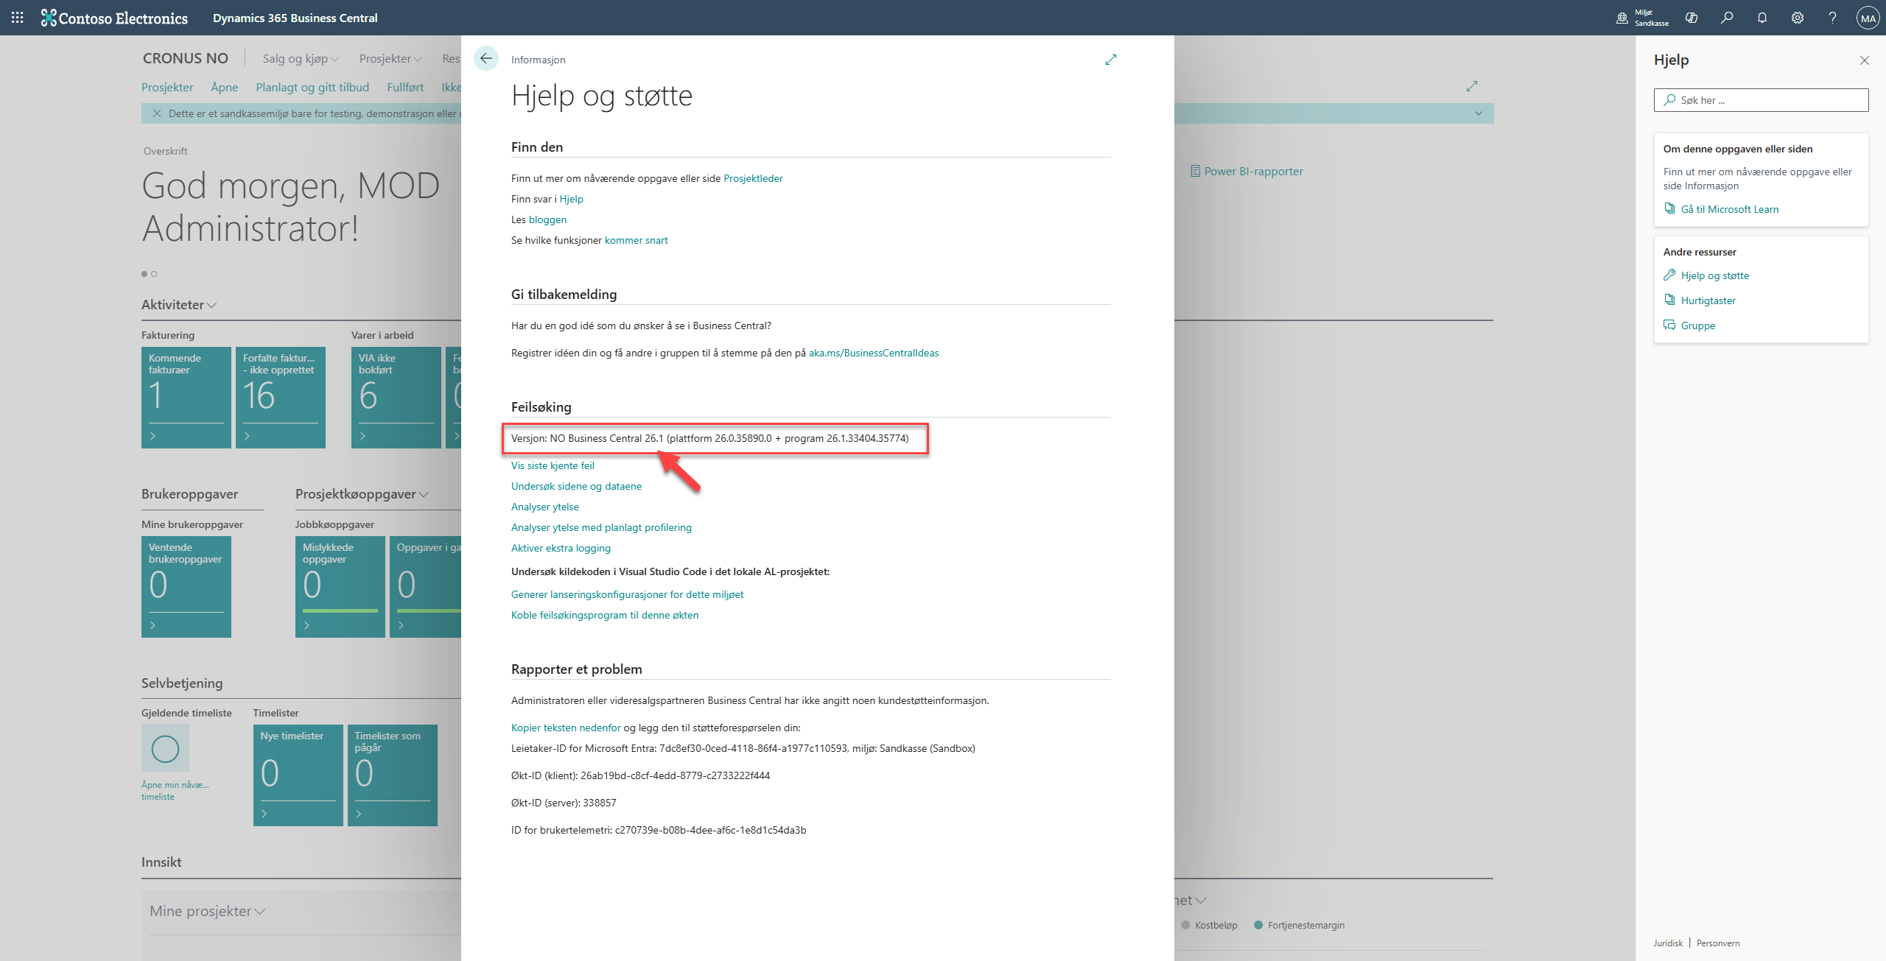Click Generer lanseringskonfigurasjoner for dette miljøet
Screen dimensions: 1886x961
click(x=628, y=594)
